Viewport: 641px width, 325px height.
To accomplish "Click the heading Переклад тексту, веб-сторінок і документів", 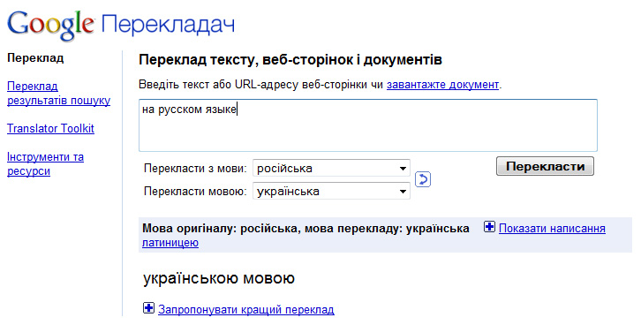I will pyautogui.click(x=290, y=60).
